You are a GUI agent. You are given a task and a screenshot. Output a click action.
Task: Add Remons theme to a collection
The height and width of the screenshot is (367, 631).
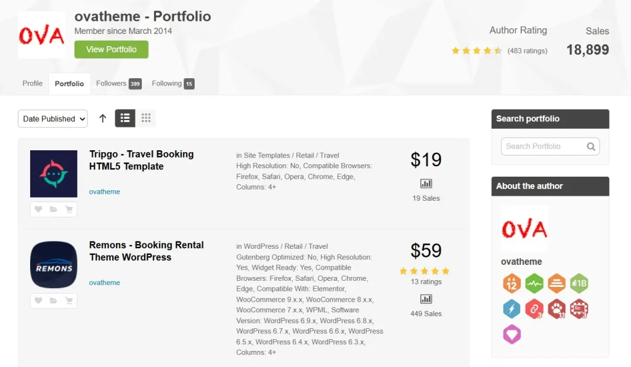54,300
